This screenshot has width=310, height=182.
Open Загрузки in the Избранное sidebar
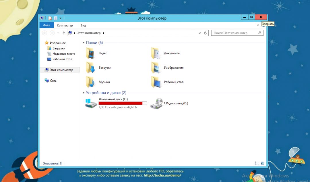(x=59, y=48)
